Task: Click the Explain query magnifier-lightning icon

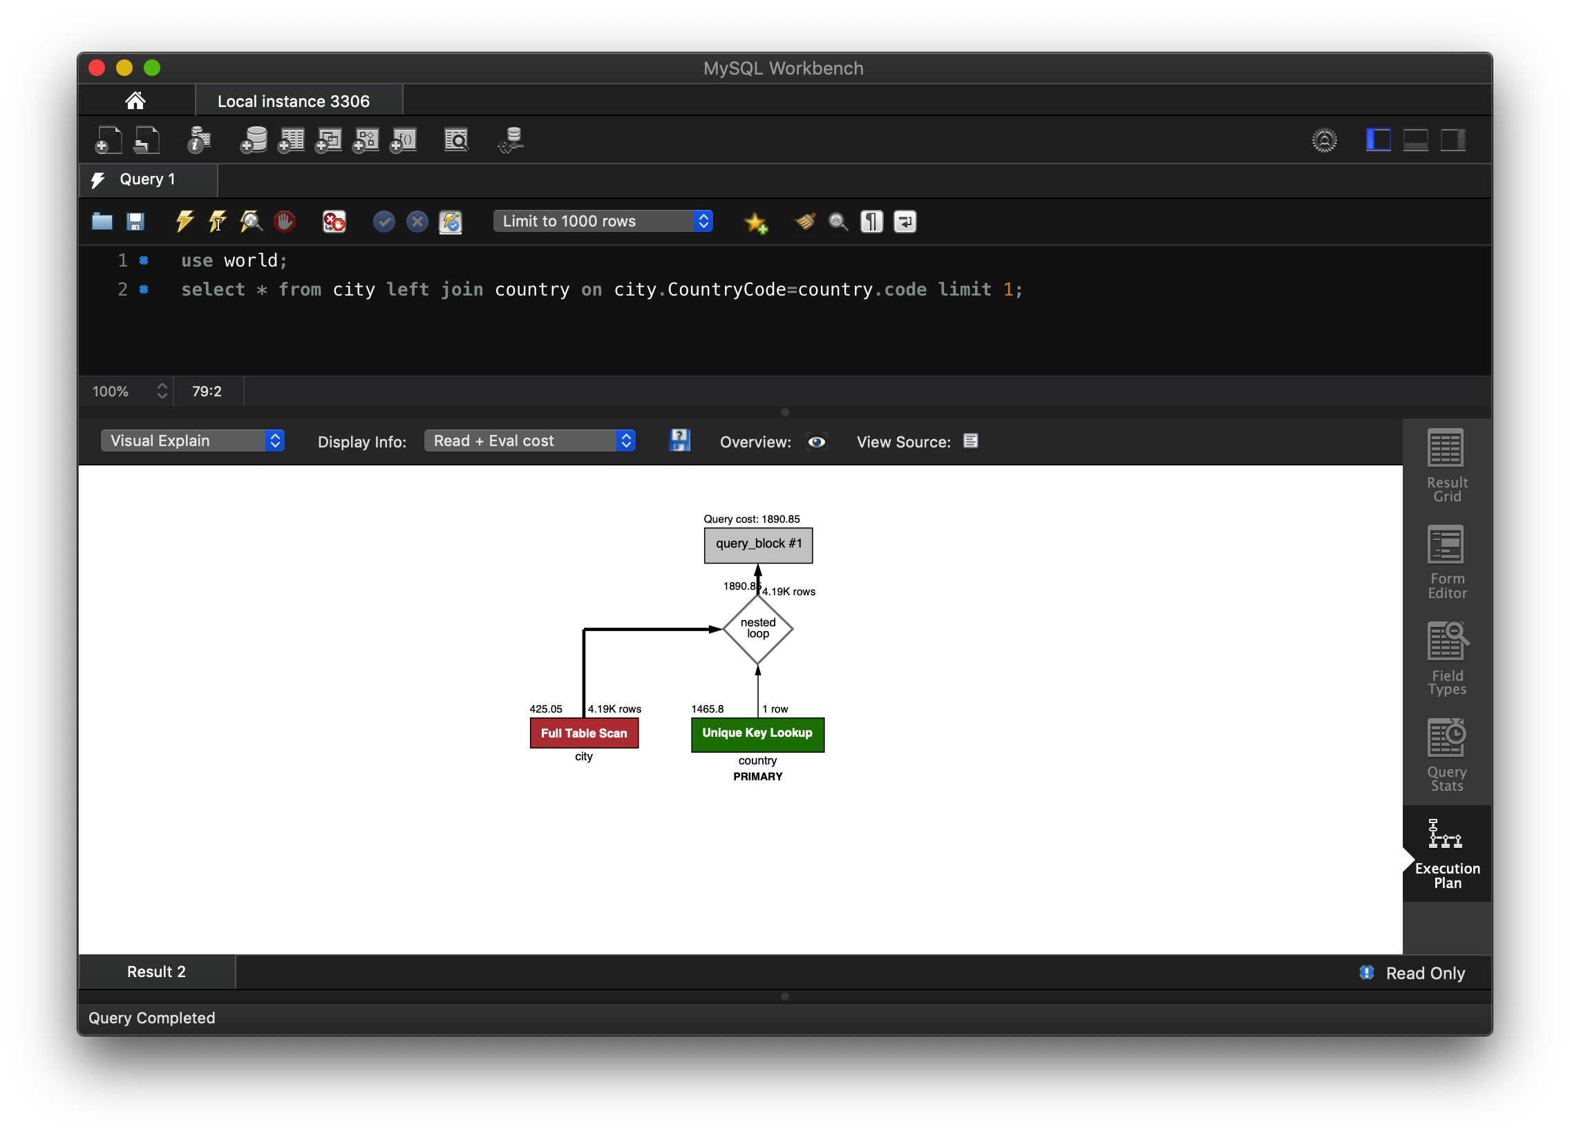Action: (251, 222)
